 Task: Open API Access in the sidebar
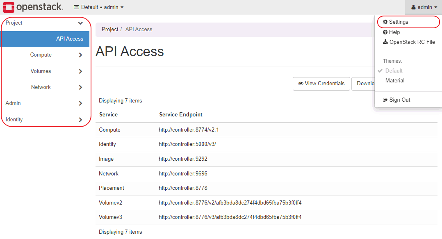(69, 39)
